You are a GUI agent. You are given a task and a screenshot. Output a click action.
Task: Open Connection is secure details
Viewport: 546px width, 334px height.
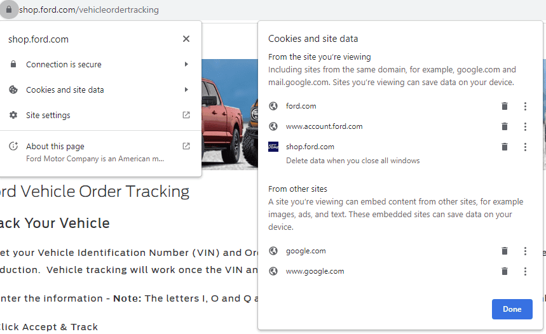(100, 64)
